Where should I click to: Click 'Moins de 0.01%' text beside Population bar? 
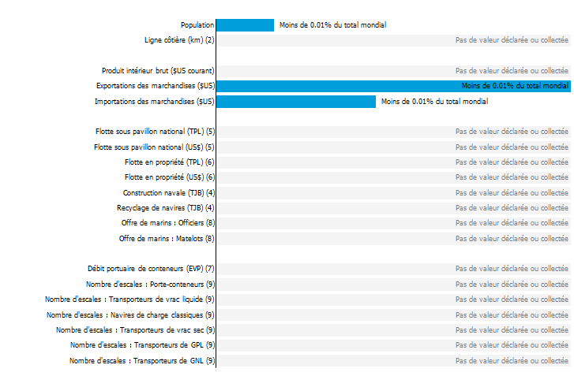(x=332, y=25)
